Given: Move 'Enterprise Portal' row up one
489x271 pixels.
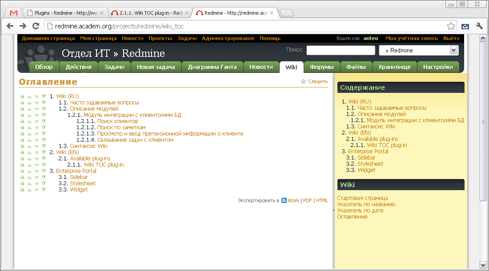Looking at the screenshot, I should (x=29, y=171).
